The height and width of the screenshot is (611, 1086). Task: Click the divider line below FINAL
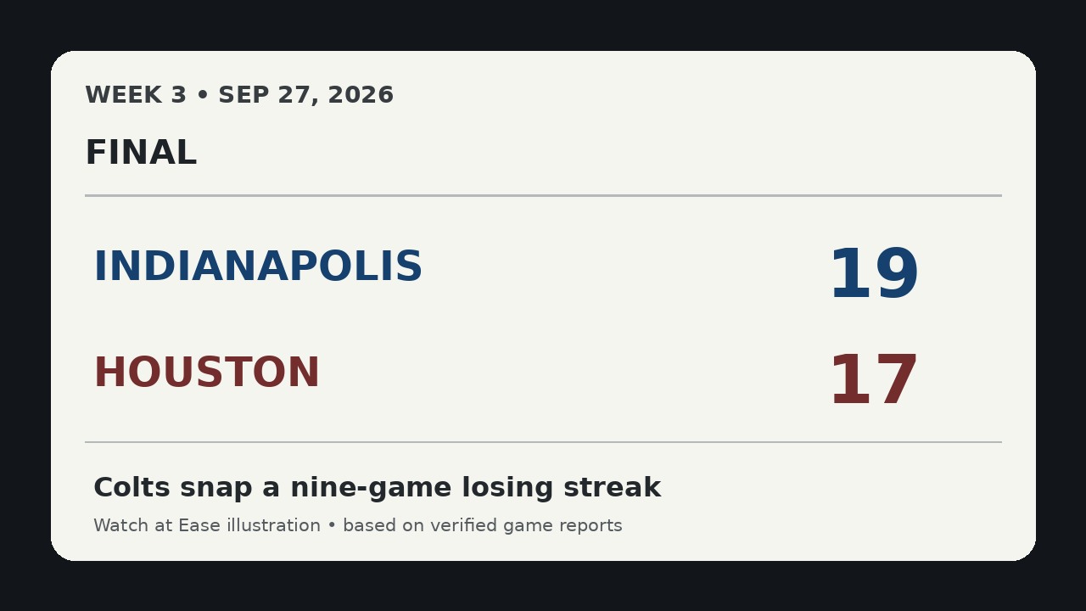pos(543,195)
